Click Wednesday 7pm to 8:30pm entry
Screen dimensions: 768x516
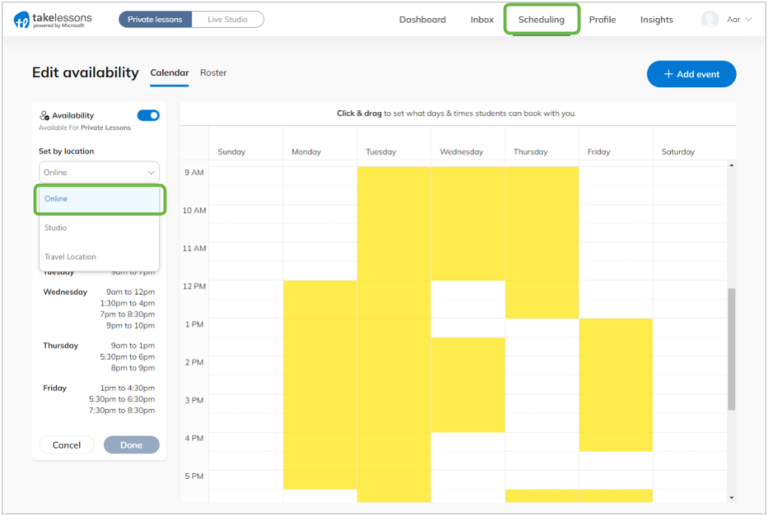click(128, 315)
